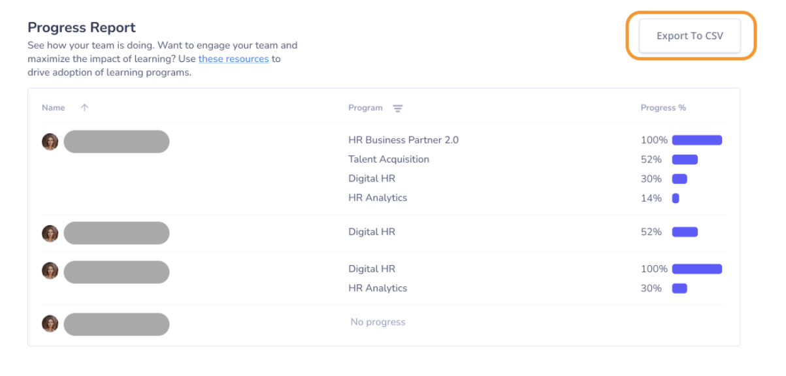Sort by Name using the arrow icon
Image resolution: width=786 pixels, height=376 pixels.
84,108
